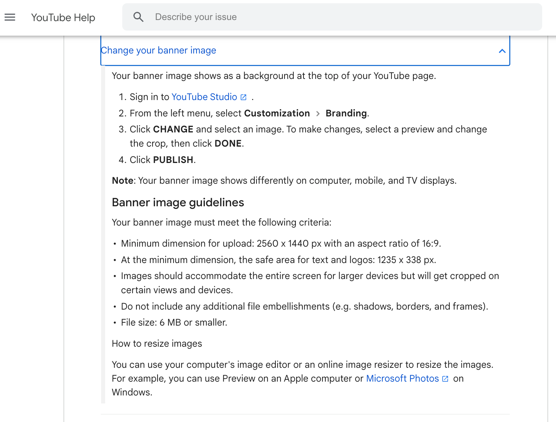This screenshot has width=556, height=422.
Task: Go to YouTube Help home title
Action: 63,17
